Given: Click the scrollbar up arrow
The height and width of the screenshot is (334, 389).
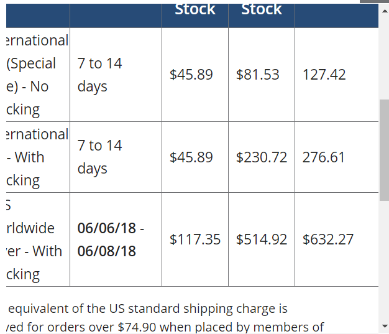Looking at the screenshot, I should [384, 11].
